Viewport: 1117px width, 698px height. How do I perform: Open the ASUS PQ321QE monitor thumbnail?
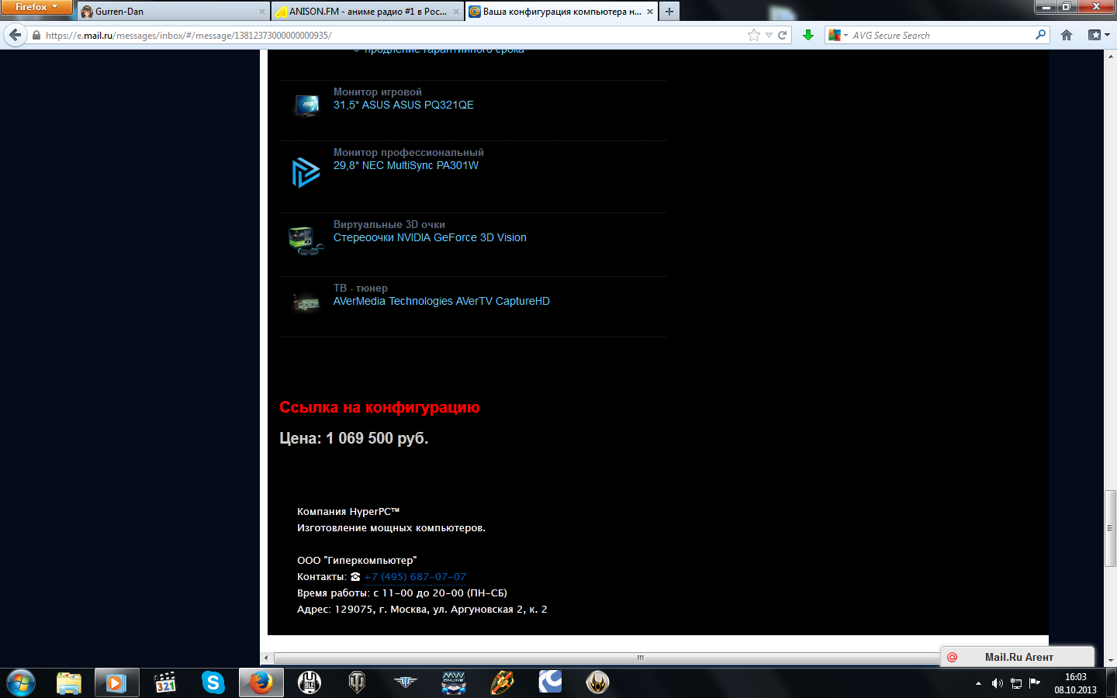(306, 105)
